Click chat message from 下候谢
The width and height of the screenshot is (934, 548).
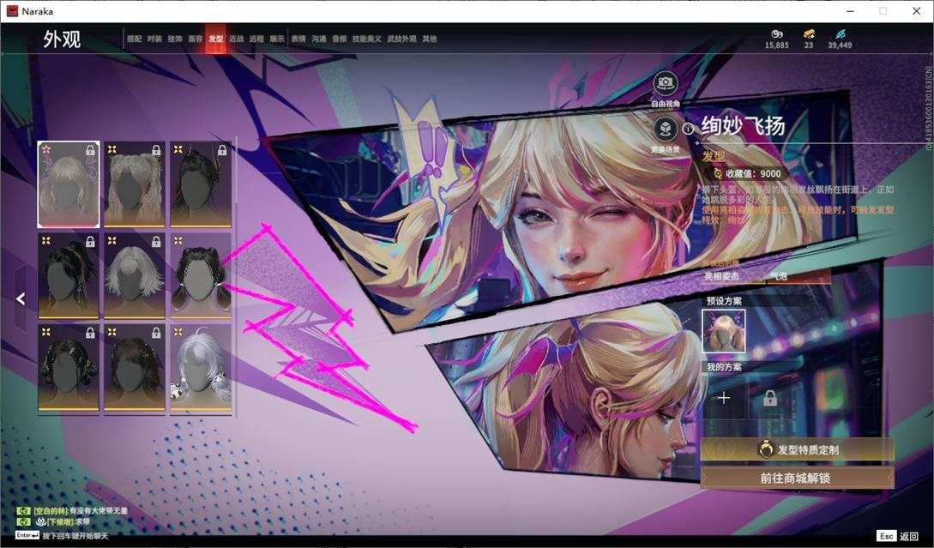[x=54, y=521]
